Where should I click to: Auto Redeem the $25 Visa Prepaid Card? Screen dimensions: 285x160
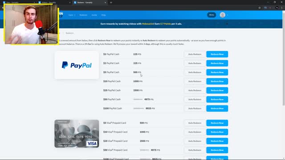point(195,141)
